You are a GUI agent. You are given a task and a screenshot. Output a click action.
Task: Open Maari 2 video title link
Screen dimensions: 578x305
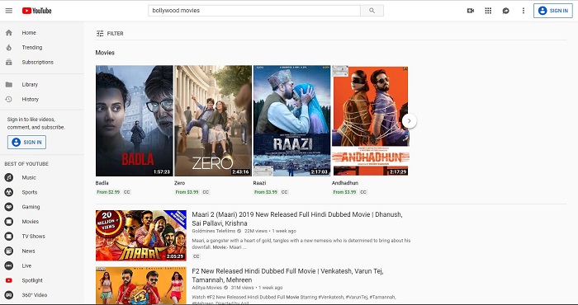(x=296, y=219)
